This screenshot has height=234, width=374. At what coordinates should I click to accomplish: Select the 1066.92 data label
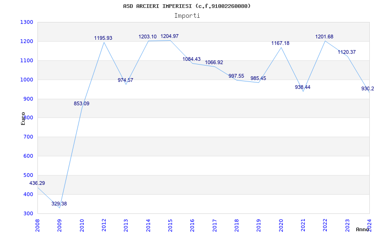[214, 63]
